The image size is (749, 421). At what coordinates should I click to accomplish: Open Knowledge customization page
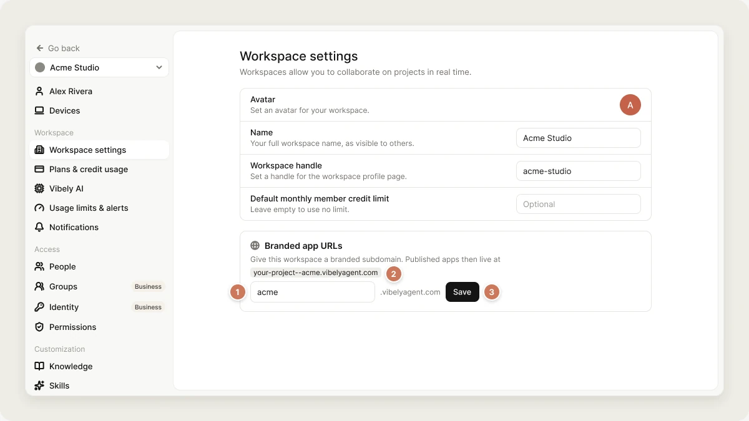coord(99,366)
